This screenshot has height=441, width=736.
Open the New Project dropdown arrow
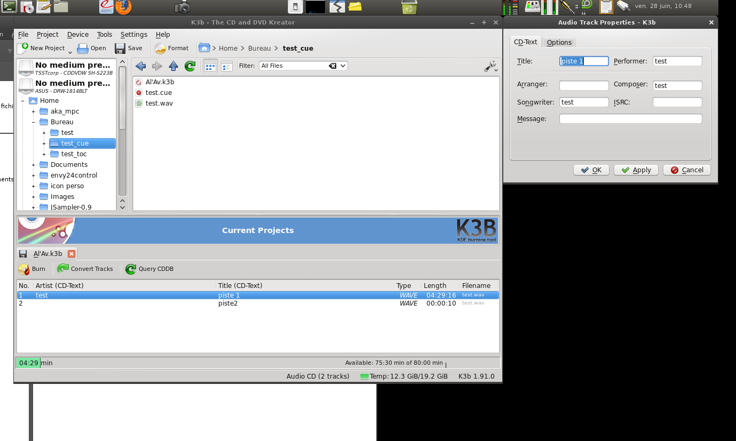click(x=70, y=52)
